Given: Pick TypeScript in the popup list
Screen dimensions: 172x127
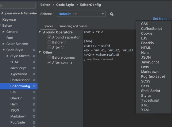Looking at the screenshot, I should click(x=150, y=101).
